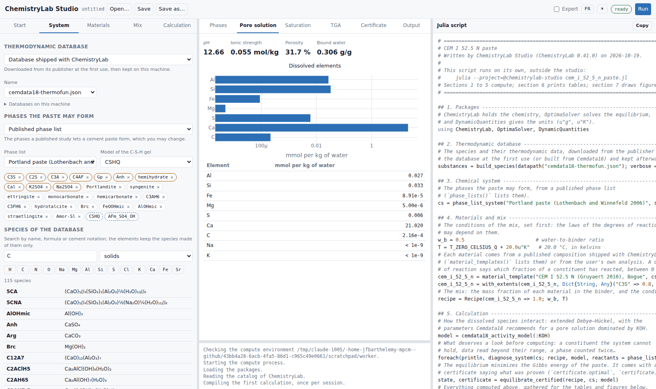Viewport: 656px width, 389px height.
Task: Open the C-S-H gel model dropdown
Action: [146, 162]
